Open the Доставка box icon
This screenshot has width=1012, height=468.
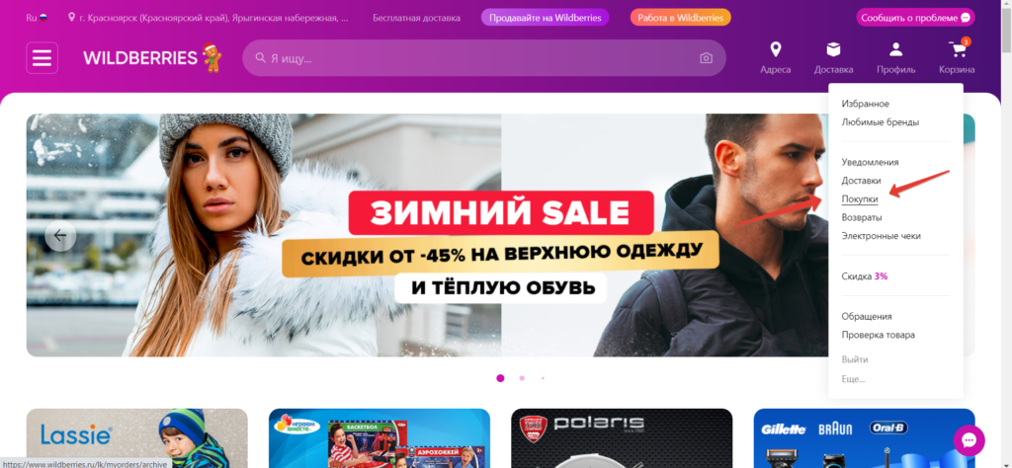[x=833, y=49]
